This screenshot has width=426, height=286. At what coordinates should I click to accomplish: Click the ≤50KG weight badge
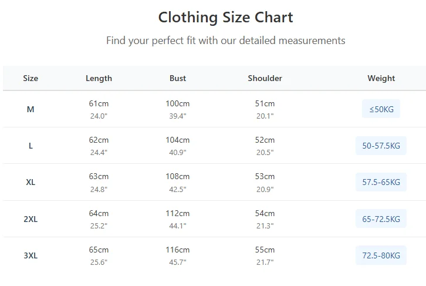pyautogui.click(x=381, y=109)
